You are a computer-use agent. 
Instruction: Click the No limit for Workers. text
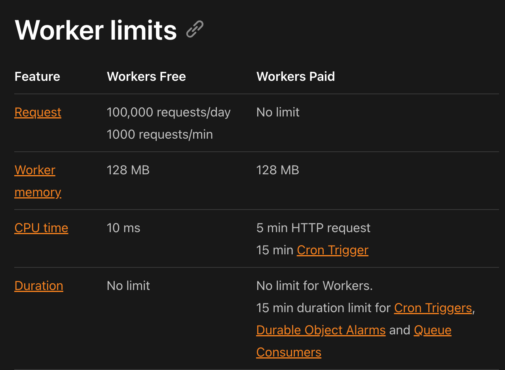pos(315,286)
